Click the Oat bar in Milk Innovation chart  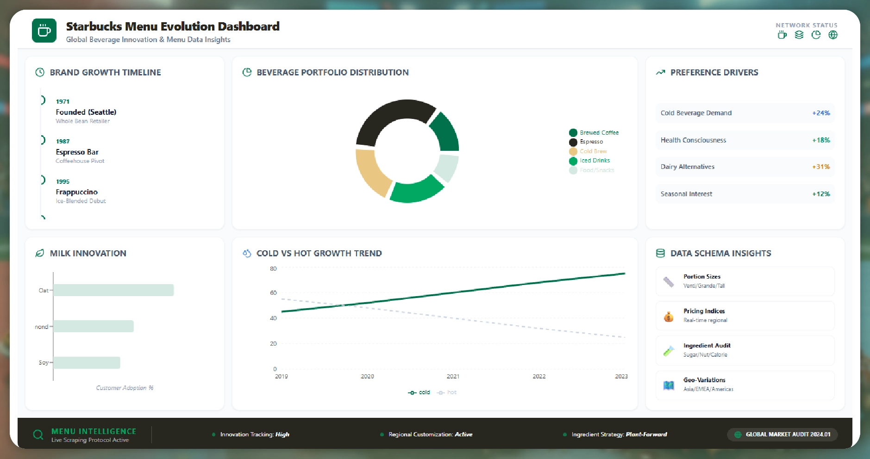pos(113,290)
